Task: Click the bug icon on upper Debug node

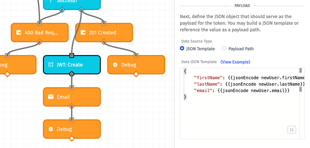Action: [x=115, y=65]
